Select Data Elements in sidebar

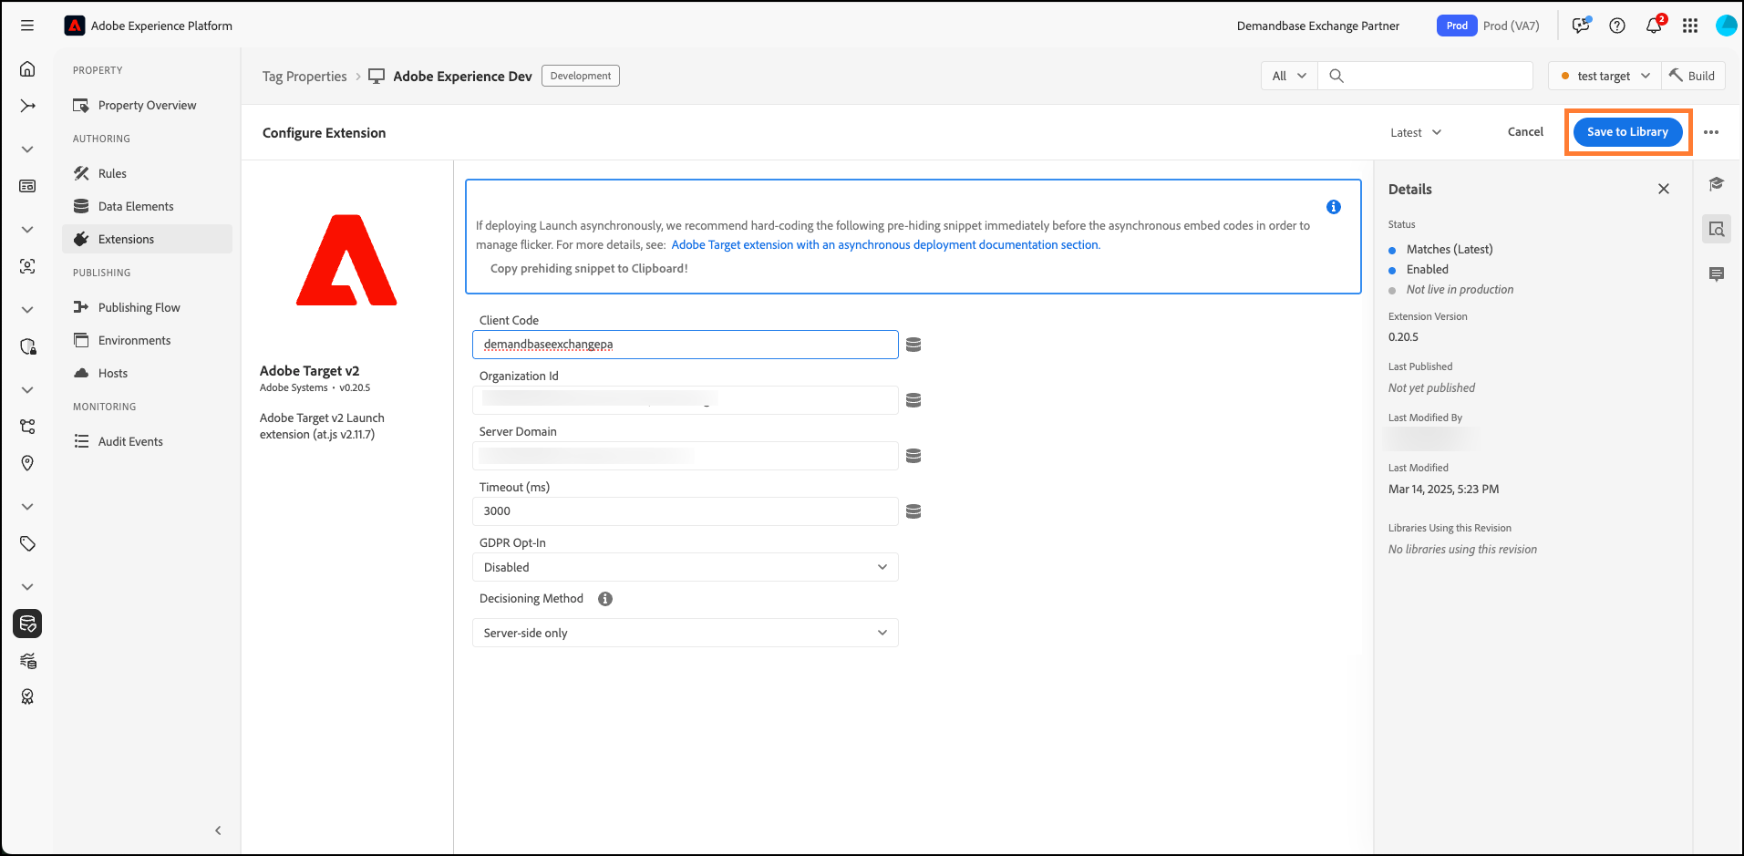[x=135, y=206]
